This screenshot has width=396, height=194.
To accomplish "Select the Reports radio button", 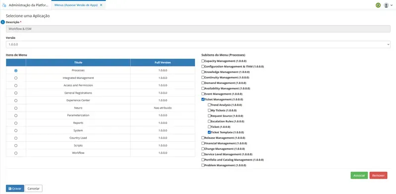I will click(x=16, y=123).
